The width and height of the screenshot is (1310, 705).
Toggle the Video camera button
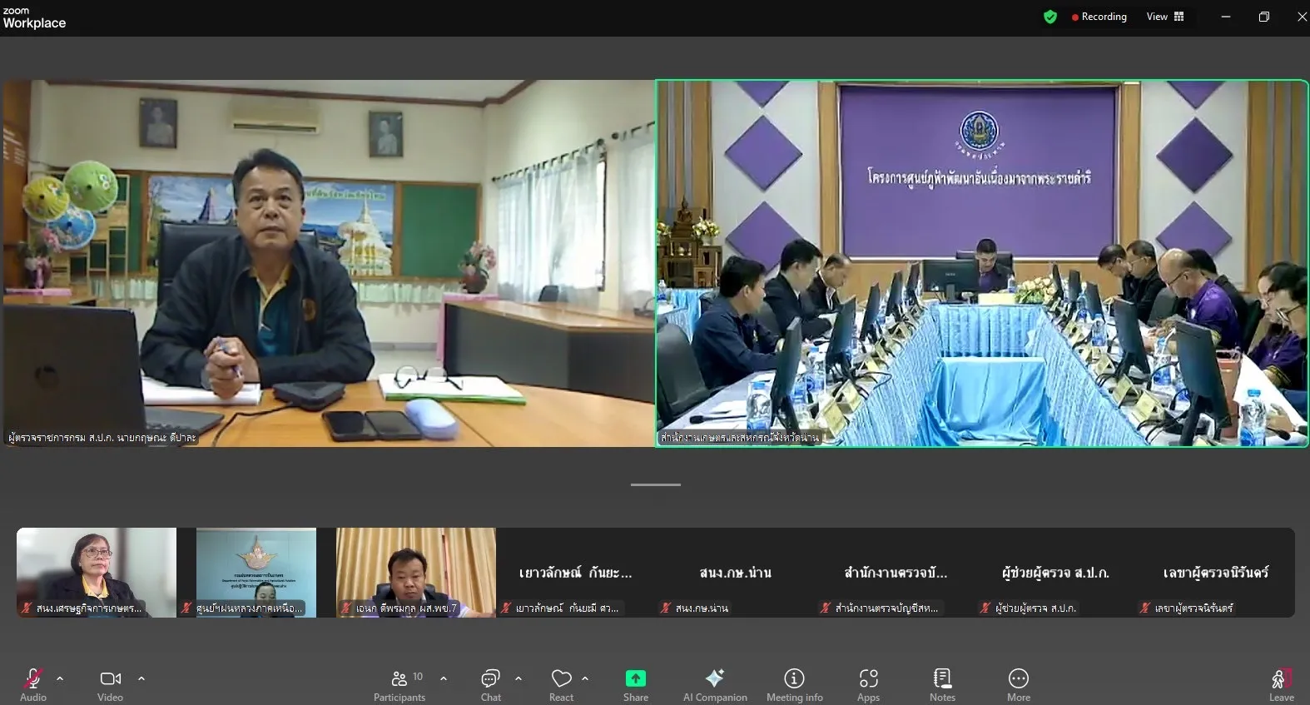click(x=110, y=684)
